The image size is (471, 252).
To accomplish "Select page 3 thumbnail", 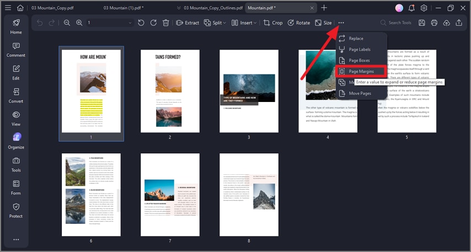I will coord(249,91).
